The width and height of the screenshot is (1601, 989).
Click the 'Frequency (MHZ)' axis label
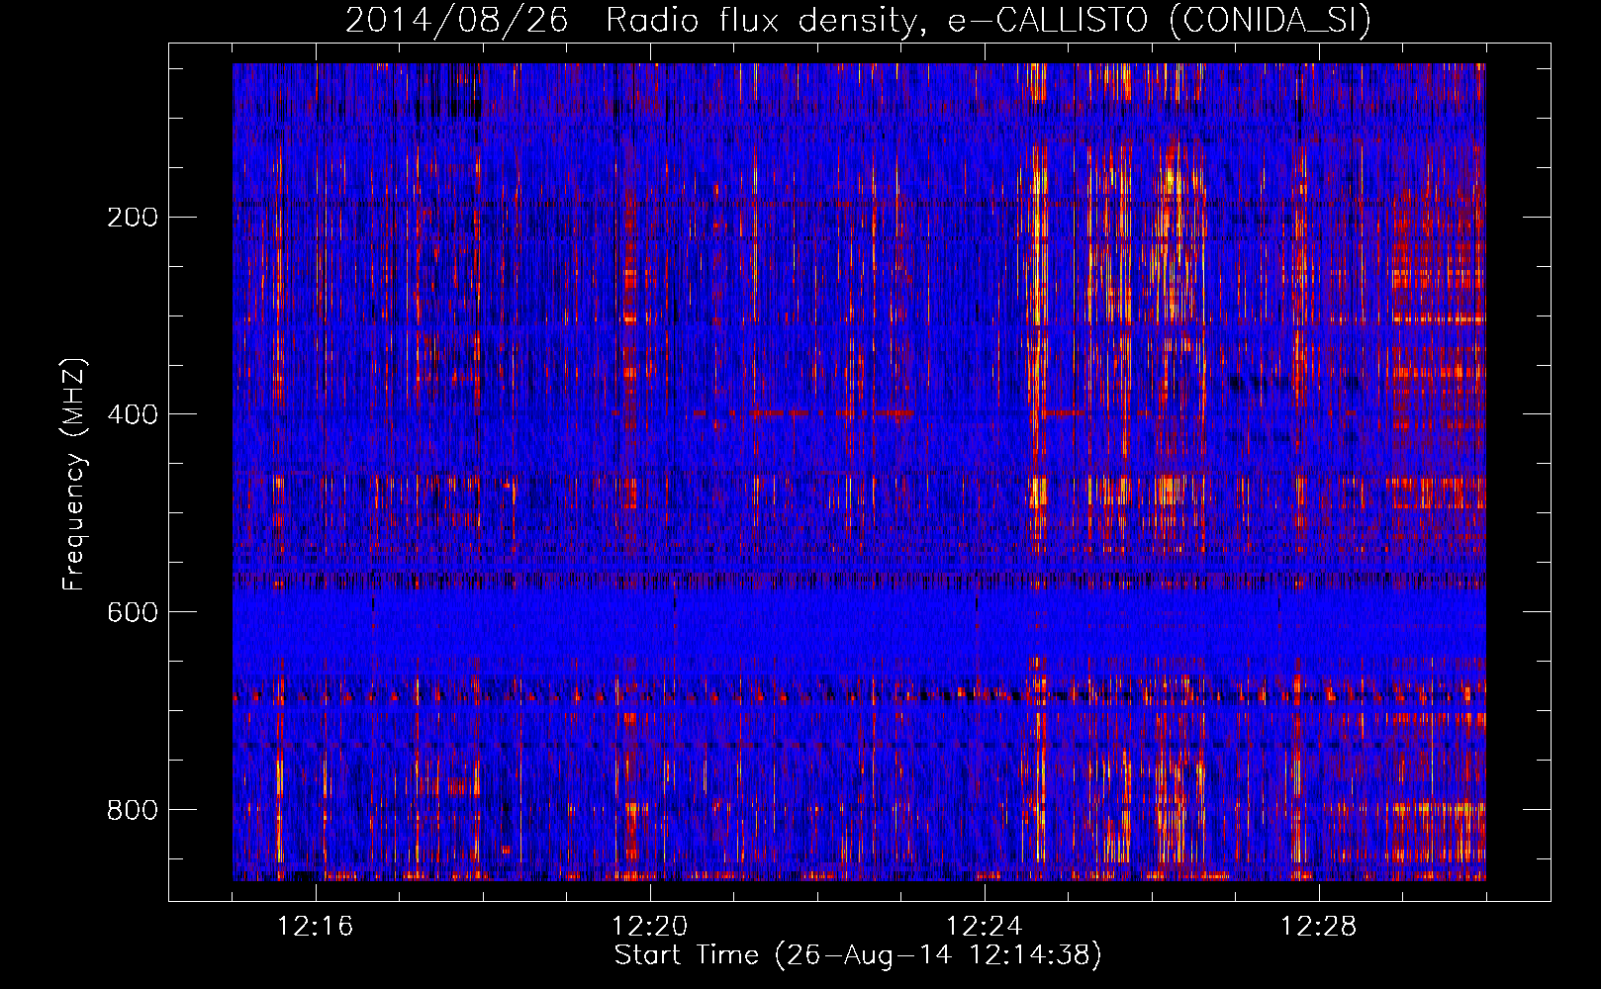coord(74,475)
